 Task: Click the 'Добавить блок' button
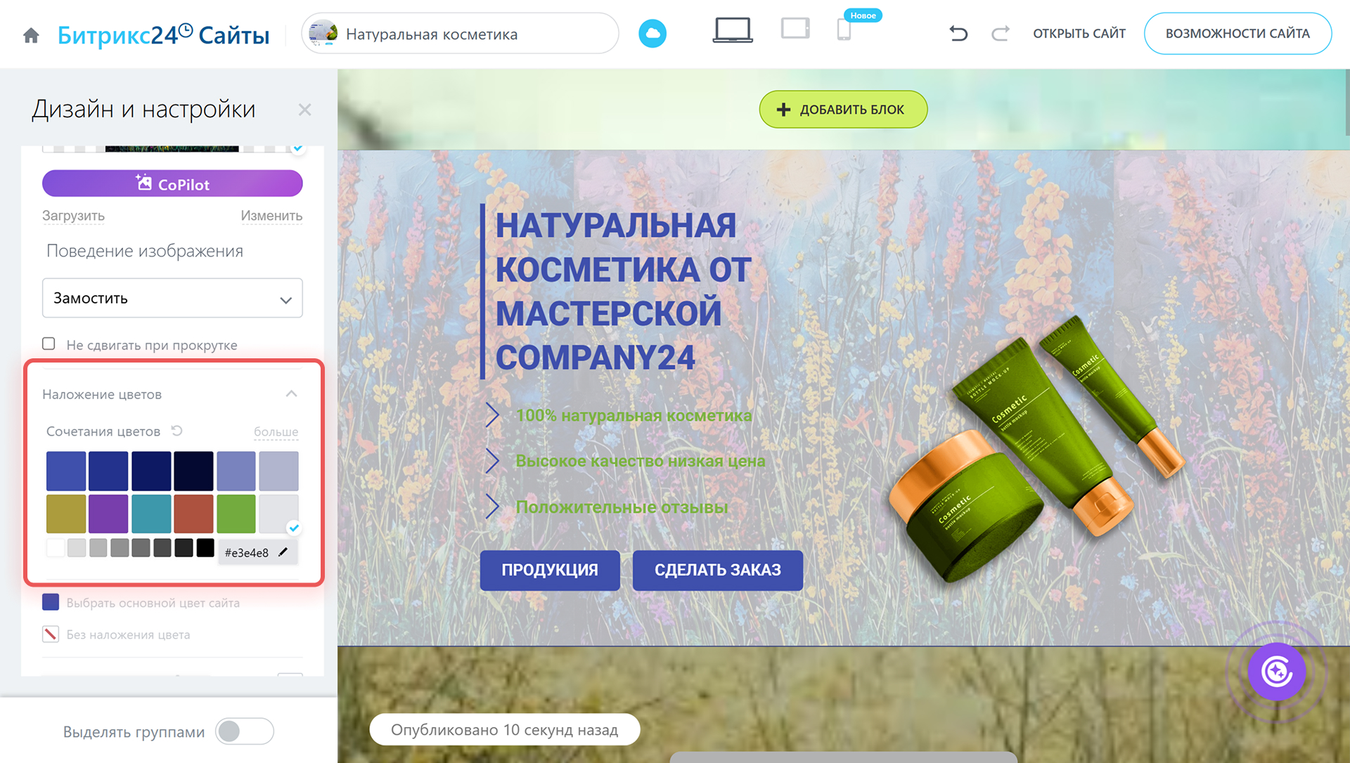pos(842,110)
